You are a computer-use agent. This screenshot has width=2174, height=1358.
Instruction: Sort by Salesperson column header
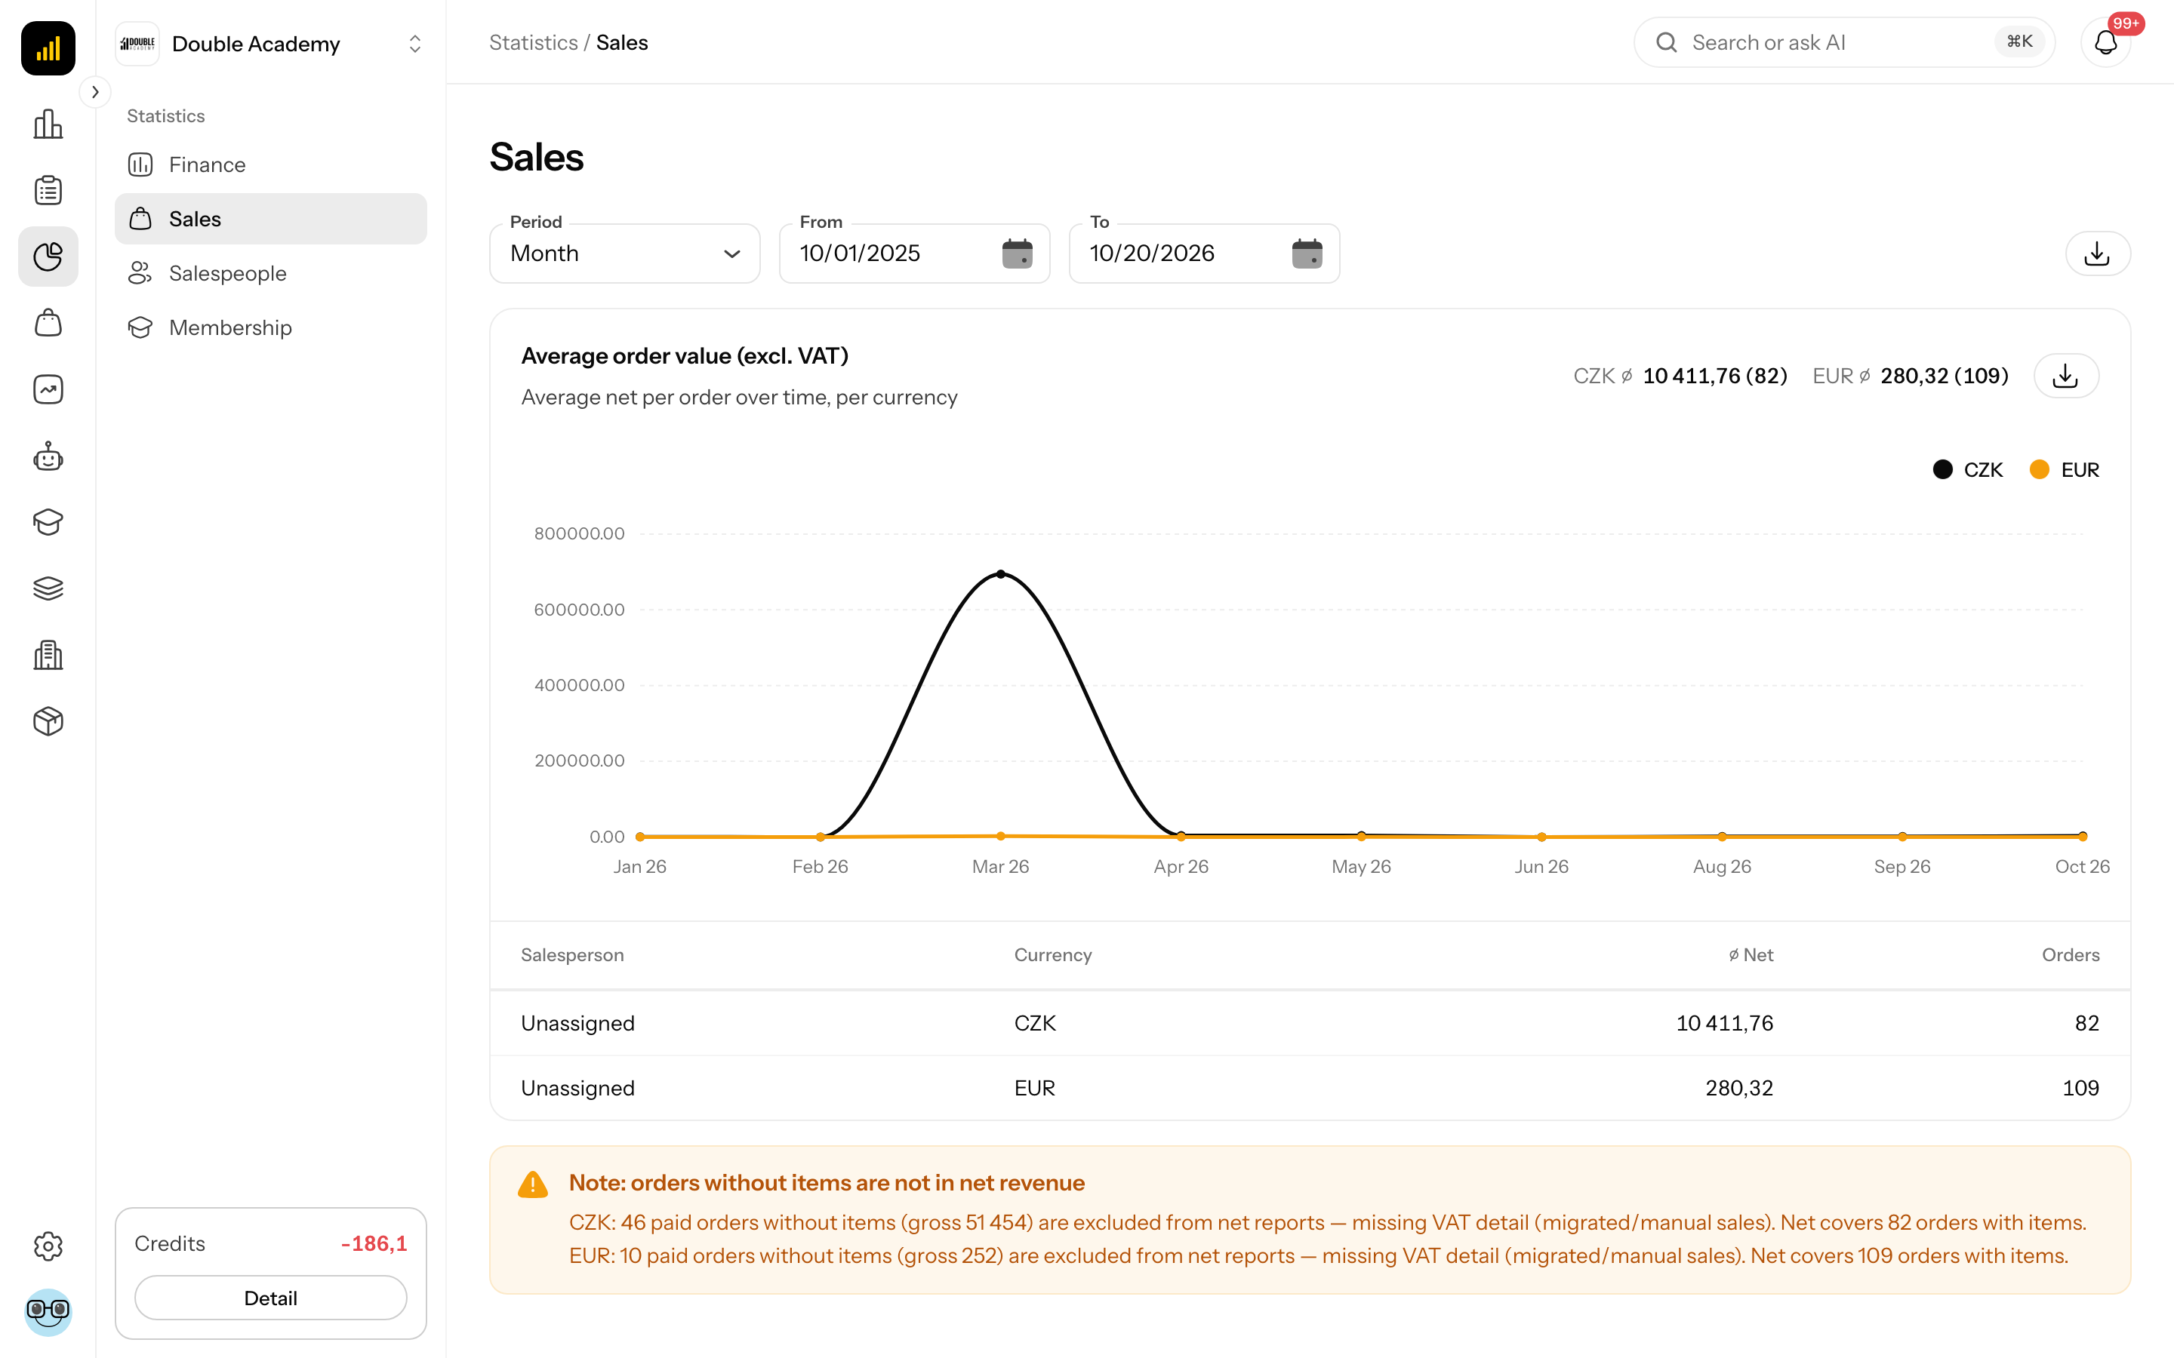[572, 954]
